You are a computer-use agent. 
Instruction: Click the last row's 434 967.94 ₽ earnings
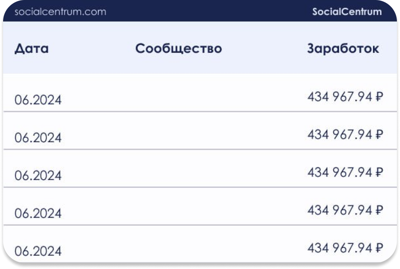[x=345, y=248]
